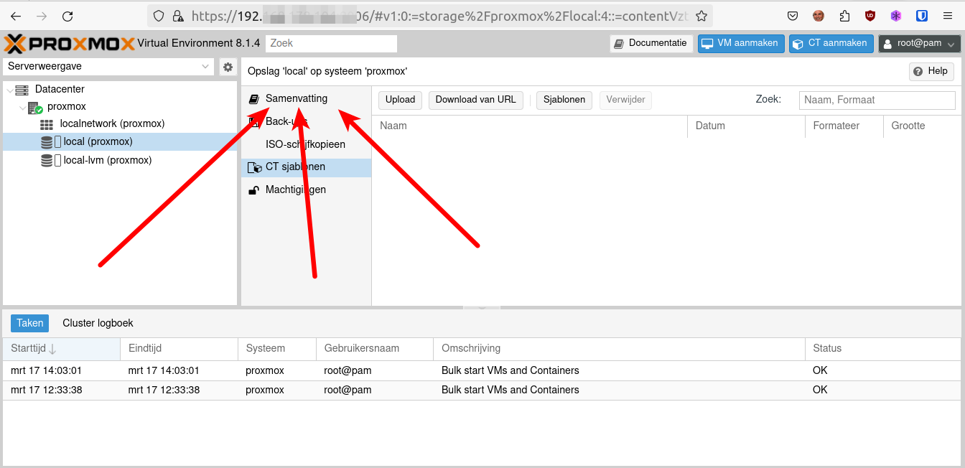Click the Naam, Formaat search field
The image size is (965, 468).
coord(876,100)
